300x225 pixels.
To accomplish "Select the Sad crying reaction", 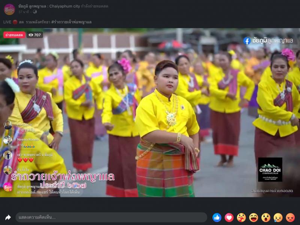I will pos(278,217).
